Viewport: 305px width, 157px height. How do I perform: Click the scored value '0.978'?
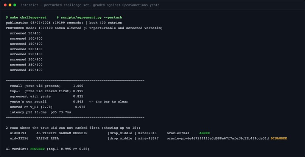tap(80, 107)
